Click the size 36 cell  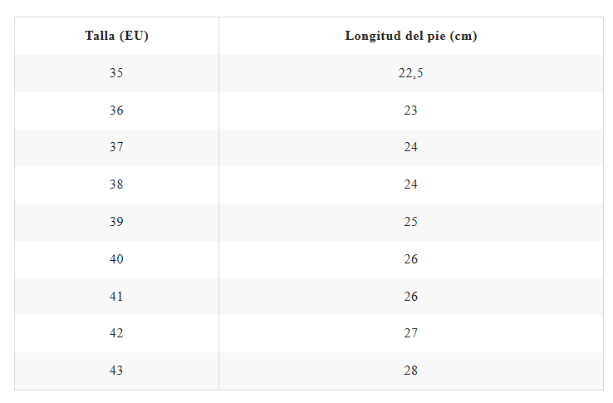click(116, 111)
